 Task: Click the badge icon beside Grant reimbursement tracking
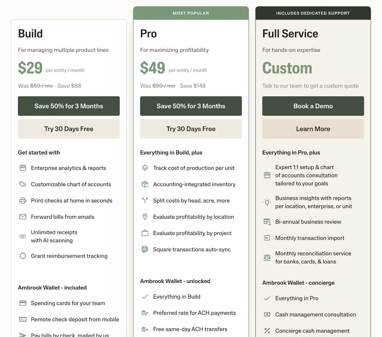pos(23,256)
